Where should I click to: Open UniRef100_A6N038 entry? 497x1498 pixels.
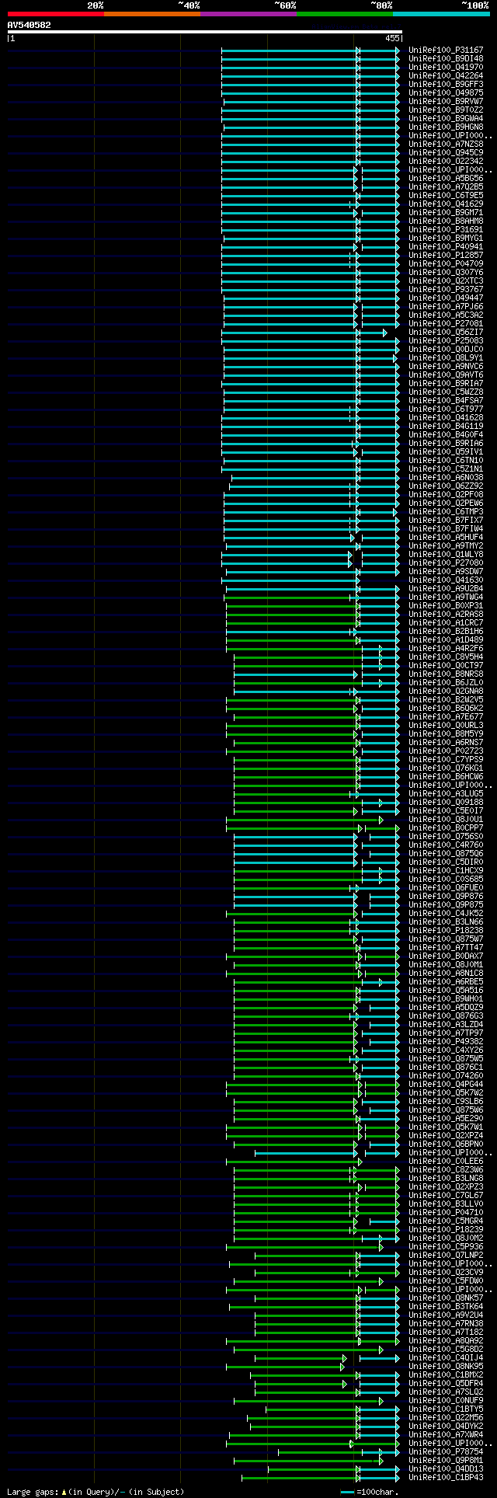[446, 477]
